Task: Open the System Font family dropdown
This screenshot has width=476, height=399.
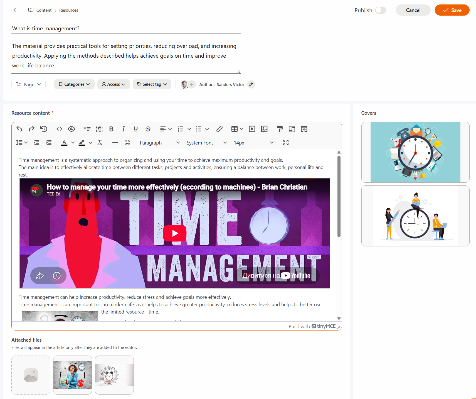Action: tap(207, 143)
